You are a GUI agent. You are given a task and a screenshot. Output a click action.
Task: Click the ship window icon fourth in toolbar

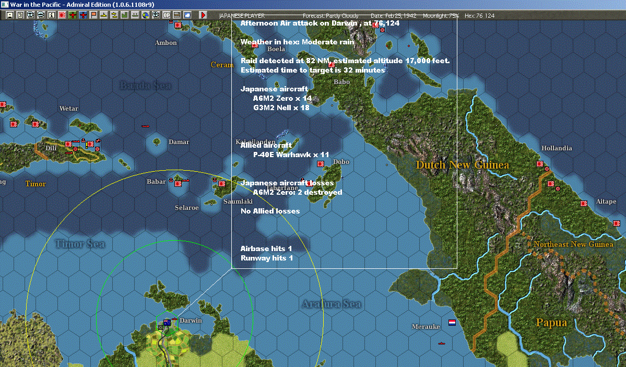pos(41,15)
